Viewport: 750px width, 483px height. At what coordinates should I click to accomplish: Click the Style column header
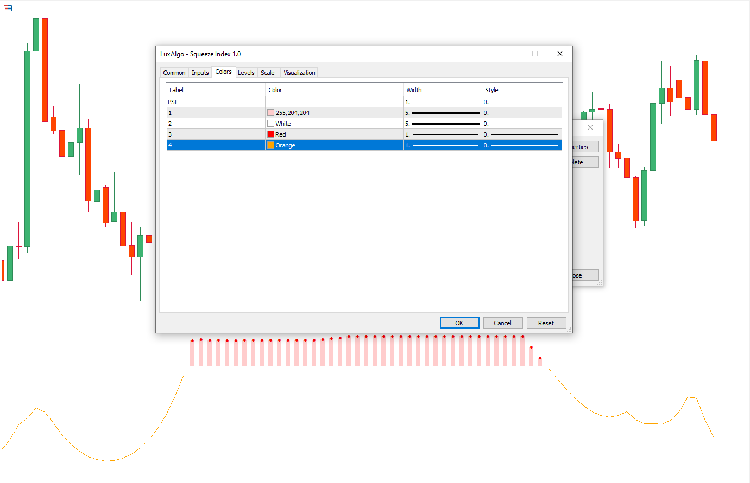(x=522, y=90)
